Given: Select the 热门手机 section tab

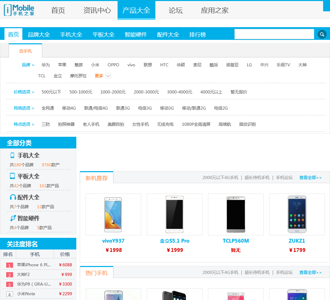Looking at the screenshot, I should pyautogui.click(x=97, y=273).
